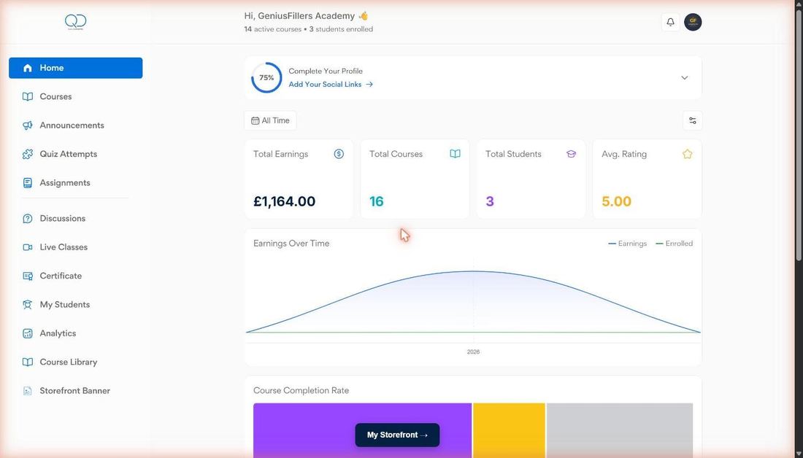This screenshot has height=458, width=803.
Task: Toggle the Enrolled series in chart legend
Action: 674,244
